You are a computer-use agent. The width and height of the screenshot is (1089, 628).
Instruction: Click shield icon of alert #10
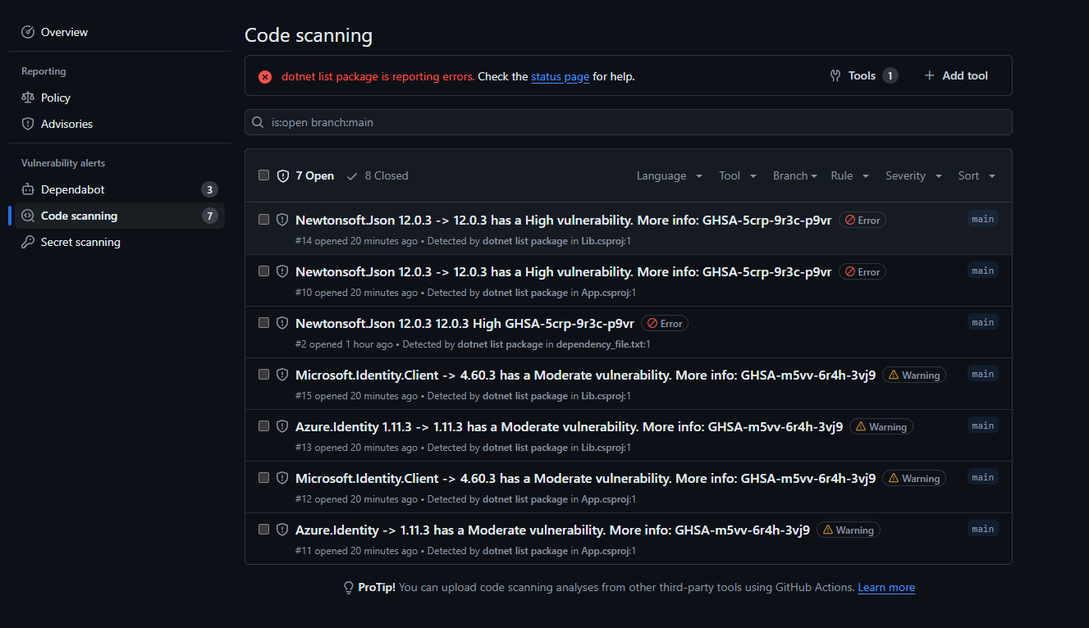pos(282,271)
